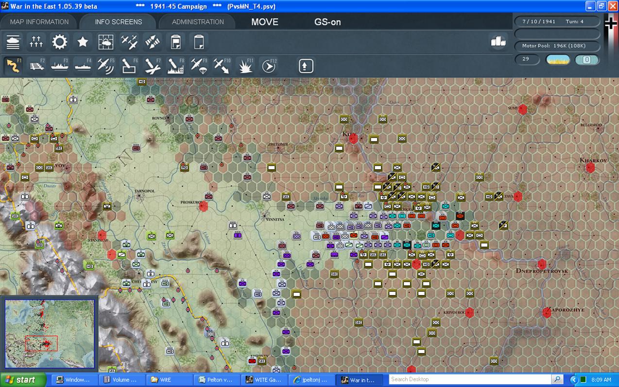Screen dimensions: 619x387
Task: Select F9 air transport parachute mode
Action: (199, 66)
